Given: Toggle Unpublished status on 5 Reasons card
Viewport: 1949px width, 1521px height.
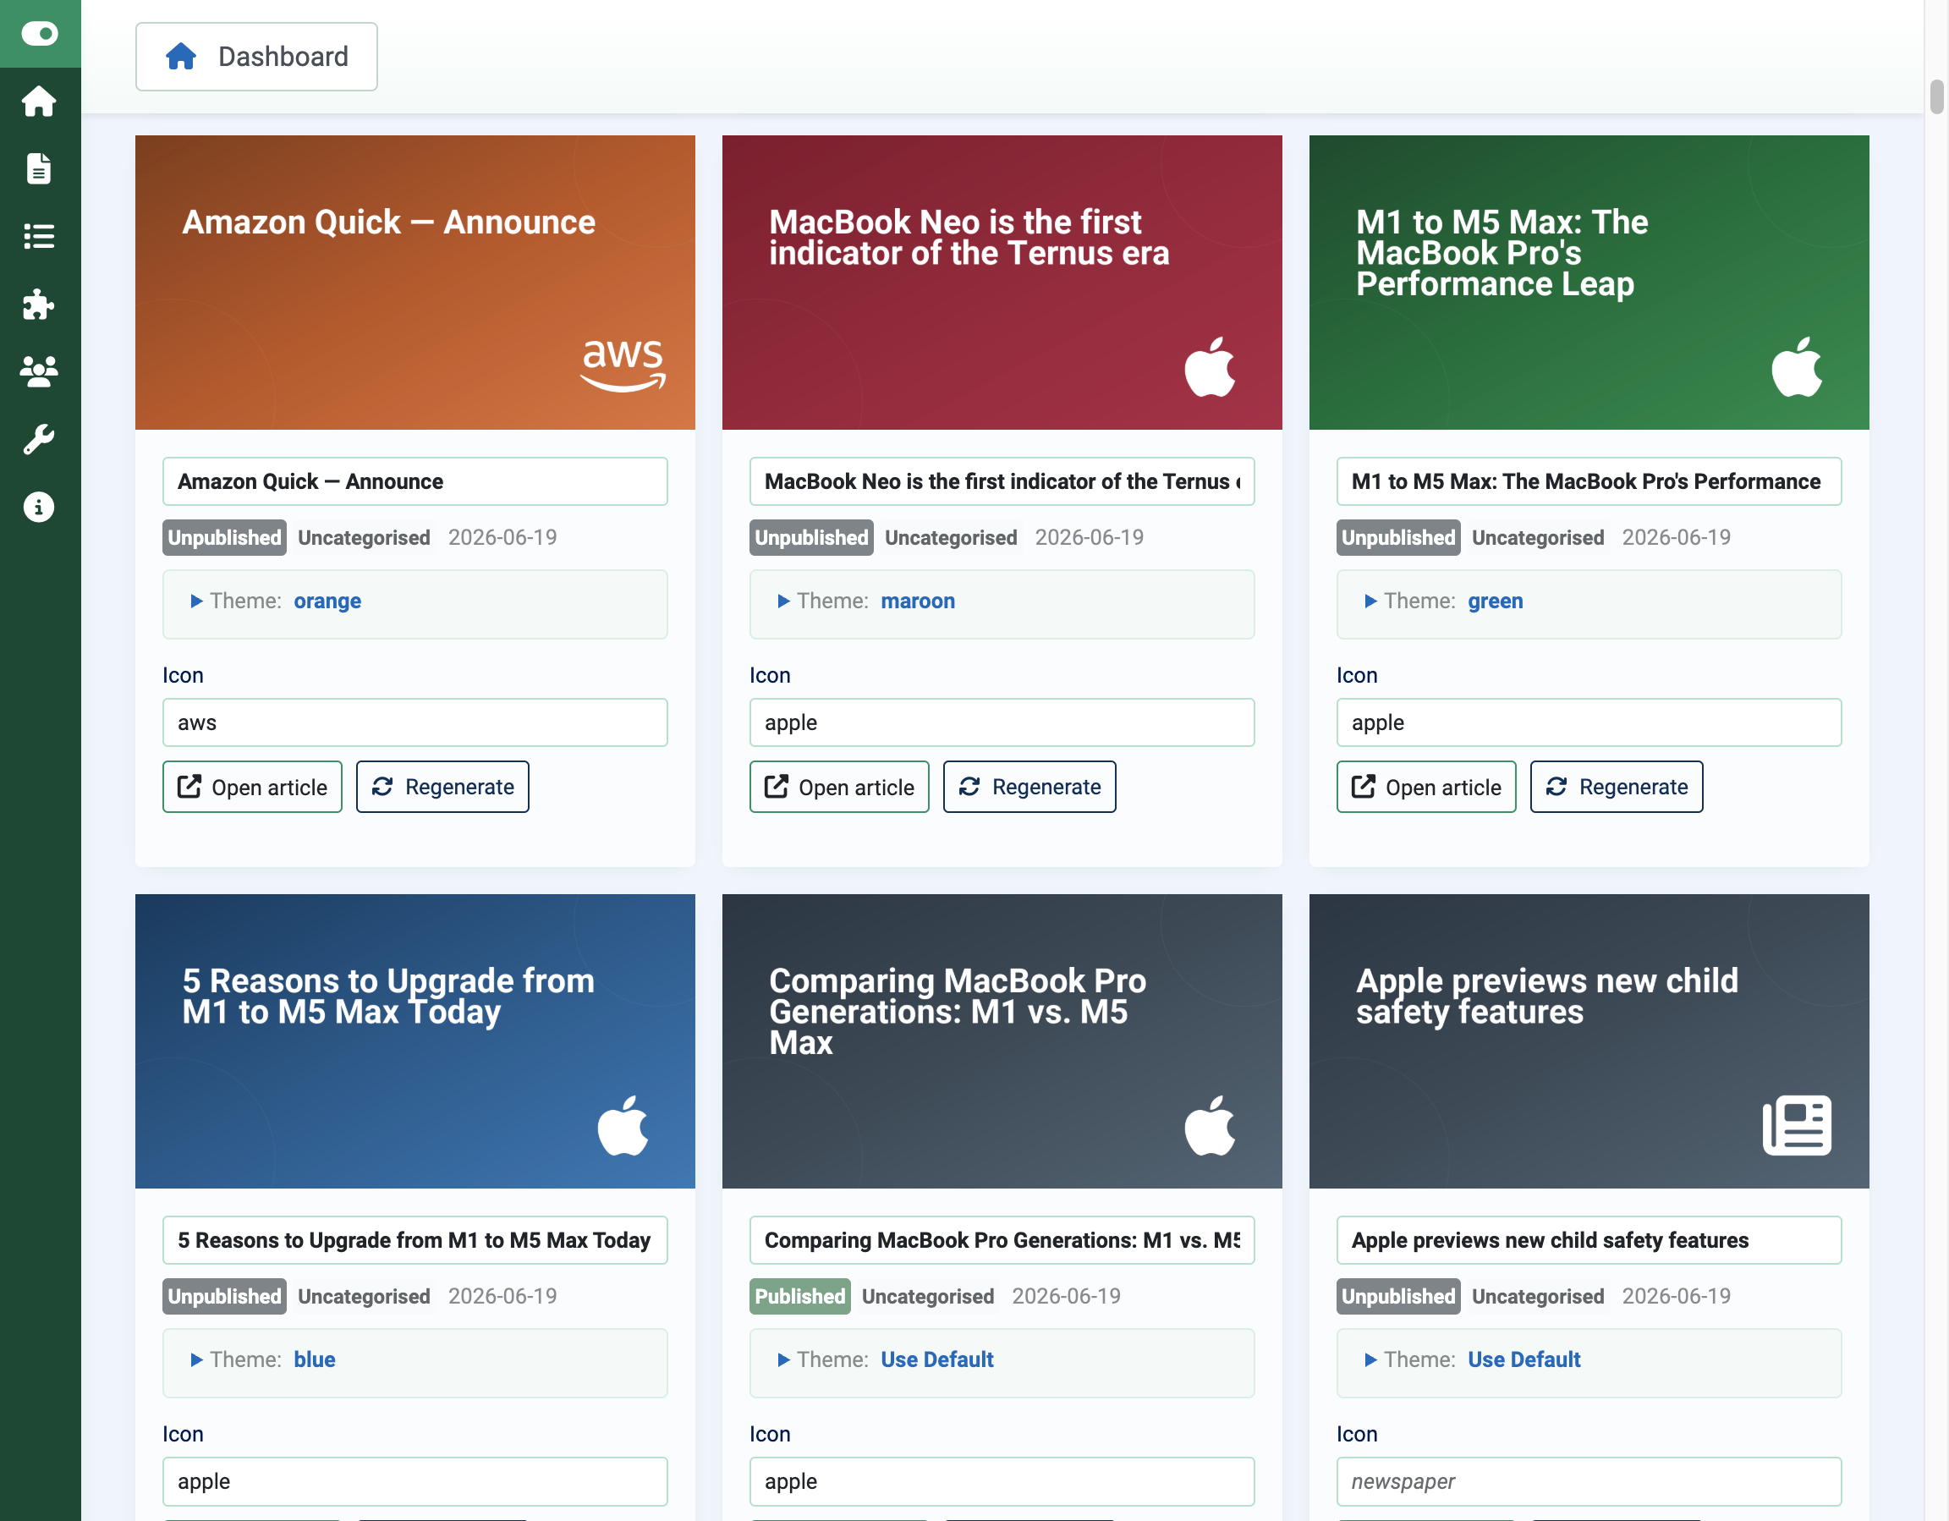Looking at the screenshot, I should pyautogui.click(x=224, y=1296).
